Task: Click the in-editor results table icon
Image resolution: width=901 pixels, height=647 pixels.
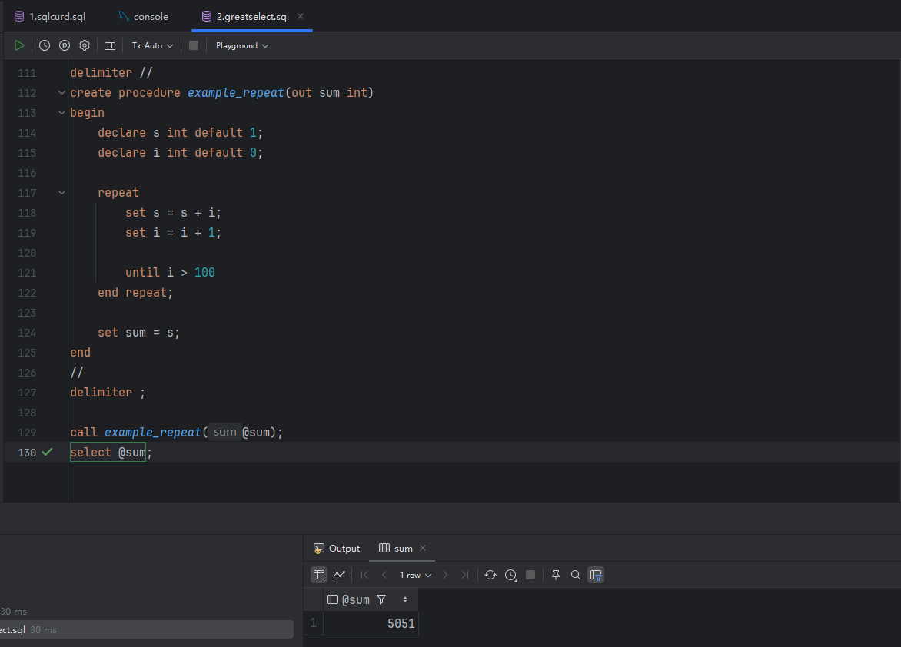Action: coord(110,45)
